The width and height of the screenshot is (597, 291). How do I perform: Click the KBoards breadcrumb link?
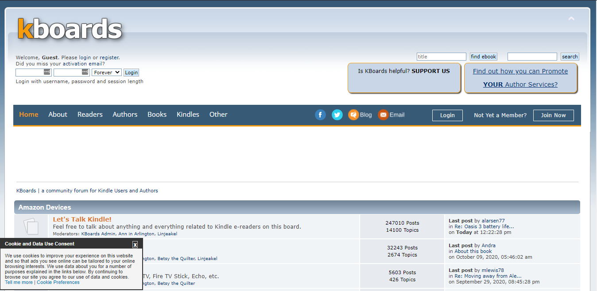click(x=26, y=191)
